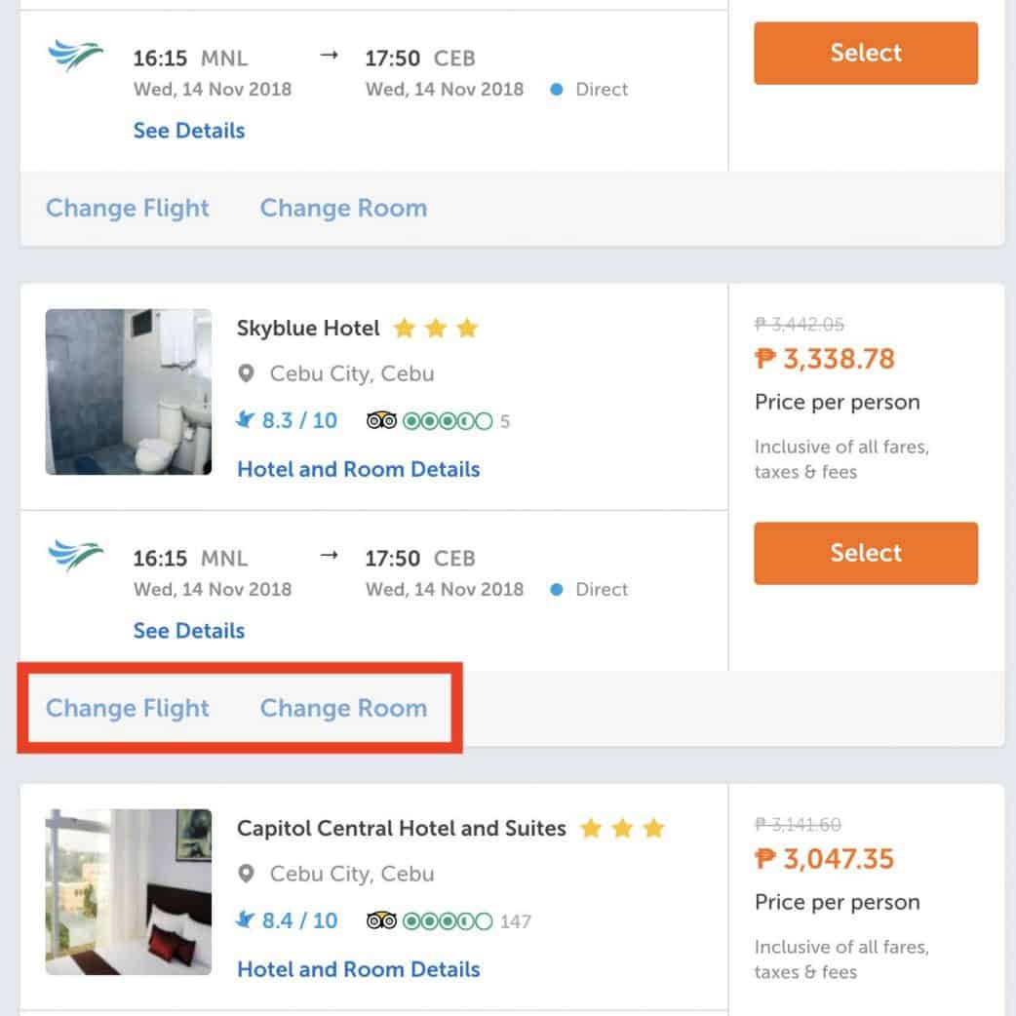The image size is (1016, 1016).
Task: Click the location pin under Capitol Central Hotel
Action: tap(247, 875)
